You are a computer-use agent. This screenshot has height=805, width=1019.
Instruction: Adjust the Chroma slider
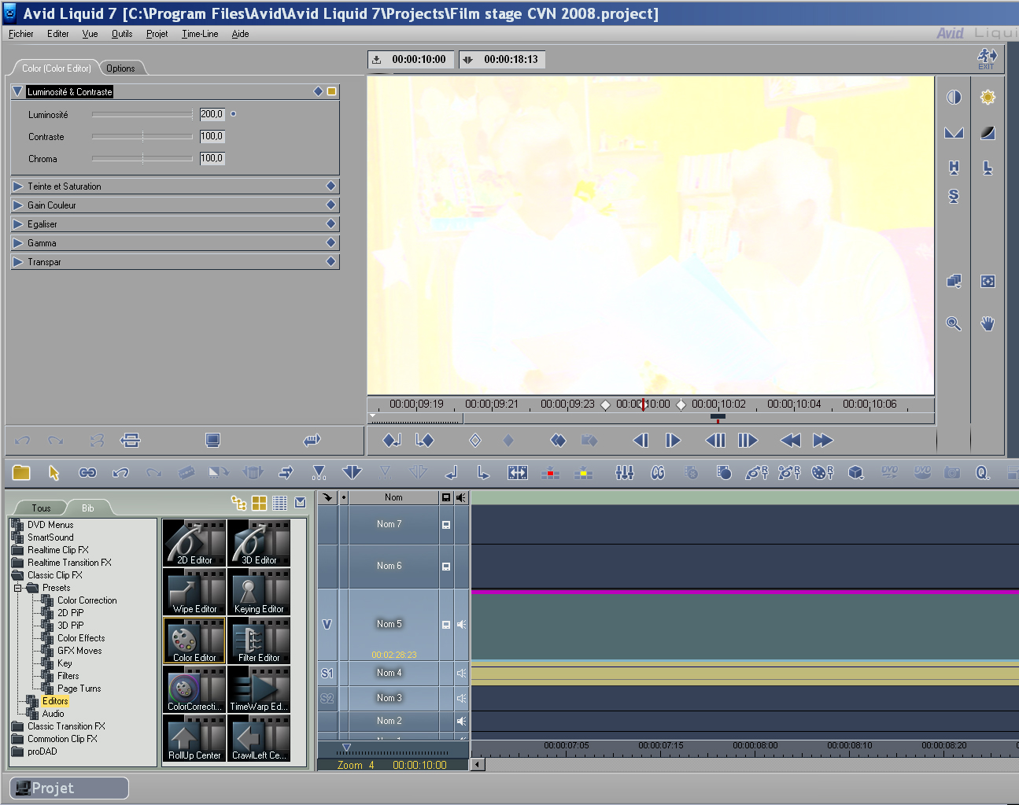tap(142, 158)
